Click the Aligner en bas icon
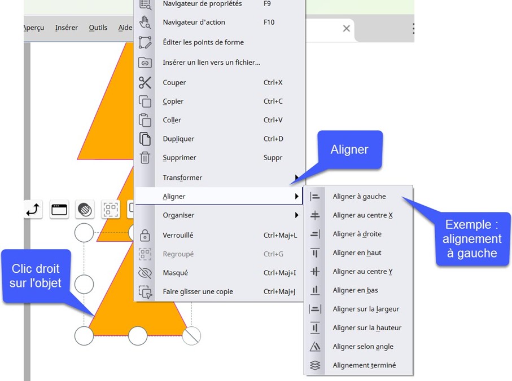512x381 pixels. [x=315, y=290]
